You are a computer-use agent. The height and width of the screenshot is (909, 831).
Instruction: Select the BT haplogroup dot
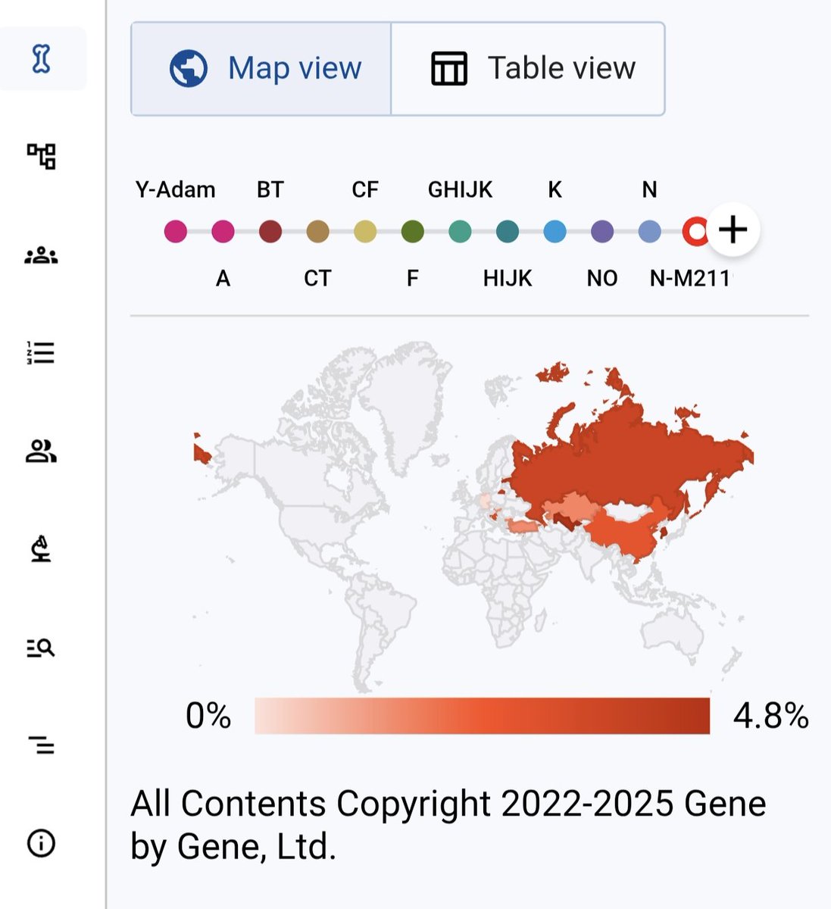[x=270, y=232]
